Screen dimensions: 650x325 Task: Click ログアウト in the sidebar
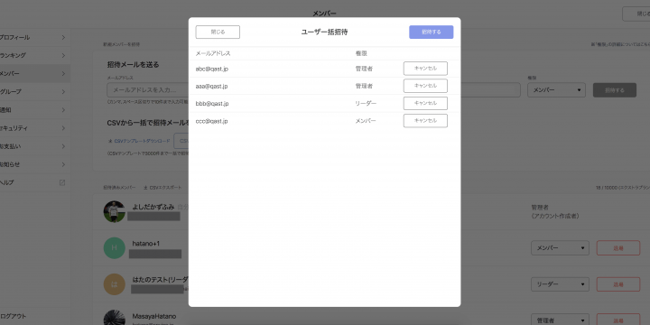coord(14,316)
